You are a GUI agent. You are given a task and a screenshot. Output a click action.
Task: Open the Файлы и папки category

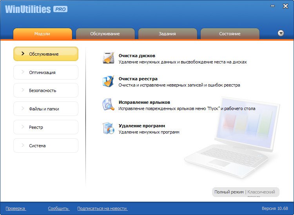tap(46, 109)
